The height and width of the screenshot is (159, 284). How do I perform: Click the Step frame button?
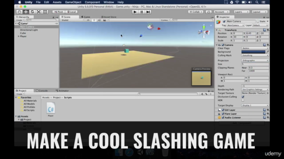[x=148, y=12]
